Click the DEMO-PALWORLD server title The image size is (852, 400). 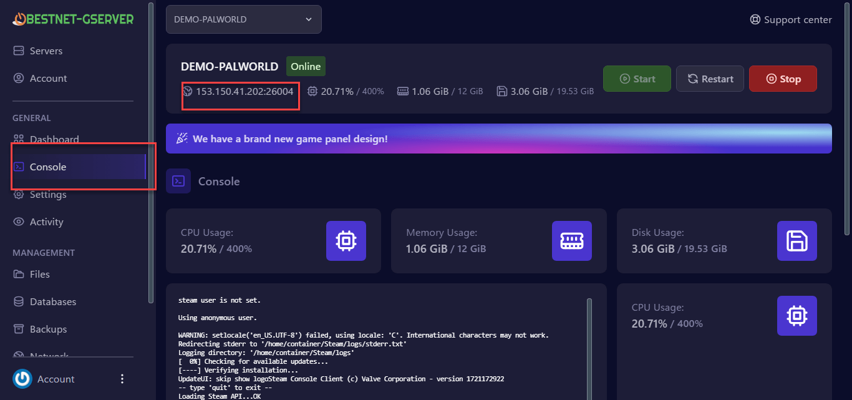(x=230, y=66)
